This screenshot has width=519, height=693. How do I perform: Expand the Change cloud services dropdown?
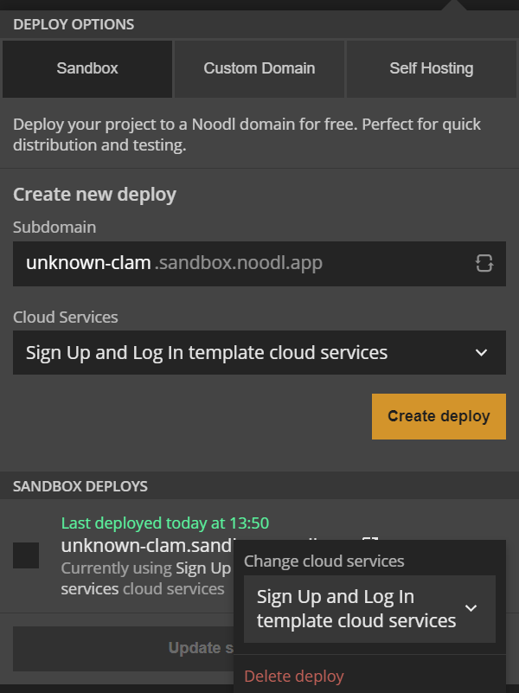click(369, 608)
